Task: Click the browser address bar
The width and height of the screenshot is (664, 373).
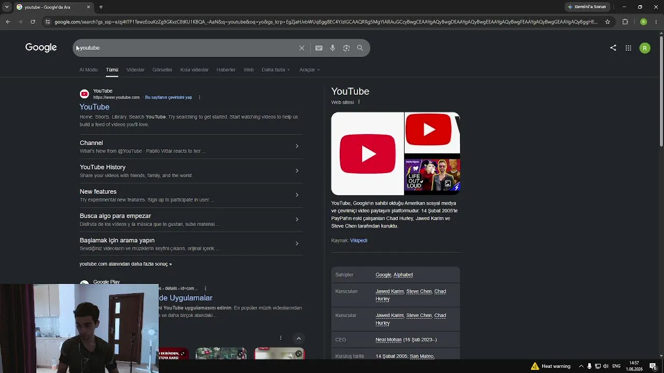Action: pyautogui.click(x=326, y=22)
